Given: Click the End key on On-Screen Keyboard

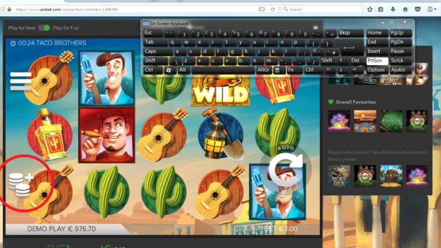Looking at the screenshot, I should (377, 42).
